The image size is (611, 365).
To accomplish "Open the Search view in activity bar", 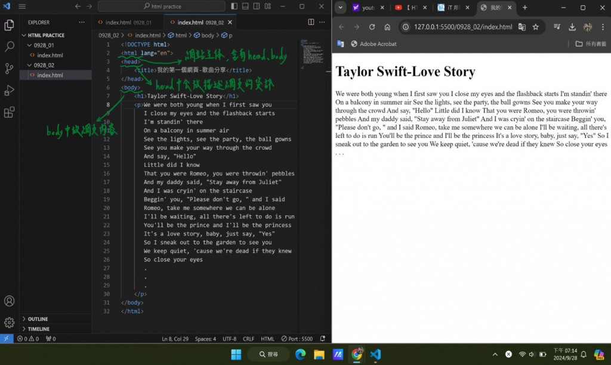I will [9, 47].
